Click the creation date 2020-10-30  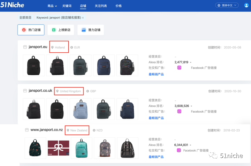233,91
